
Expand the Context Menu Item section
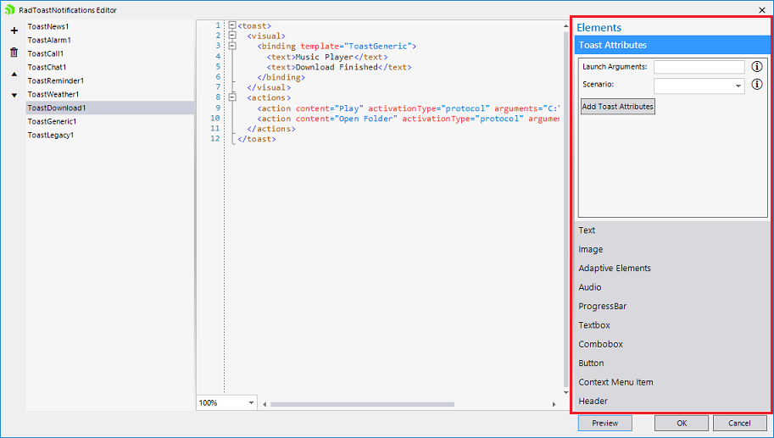[x=672, y=382]
